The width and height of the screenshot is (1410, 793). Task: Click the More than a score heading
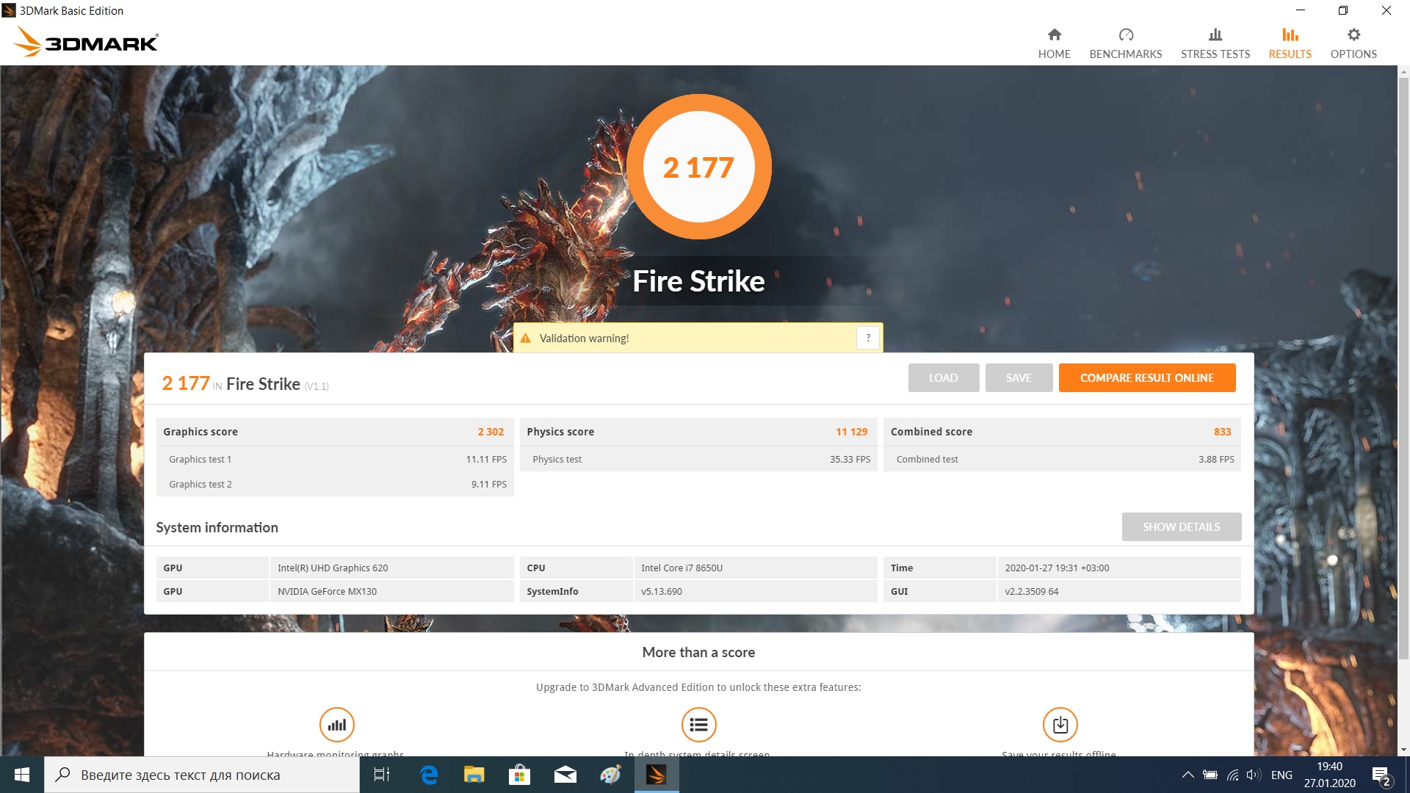(x=698, y=652)
